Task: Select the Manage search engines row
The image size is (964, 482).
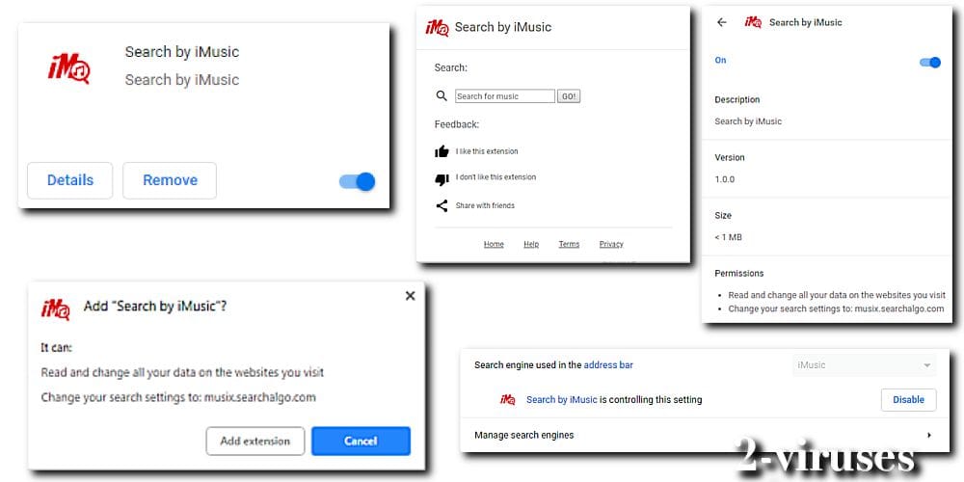Action: pyautogui.click(x=705, y=435)
